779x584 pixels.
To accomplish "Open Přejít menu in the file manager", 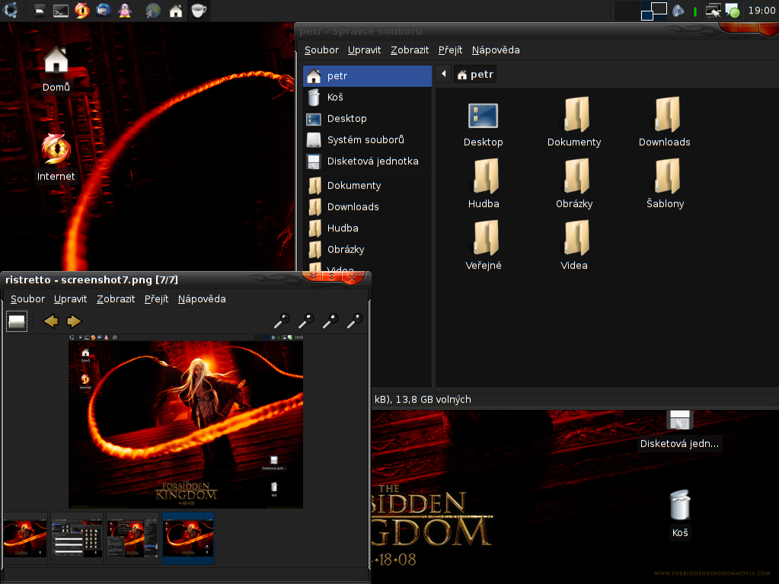I will (x=450, y=50).
